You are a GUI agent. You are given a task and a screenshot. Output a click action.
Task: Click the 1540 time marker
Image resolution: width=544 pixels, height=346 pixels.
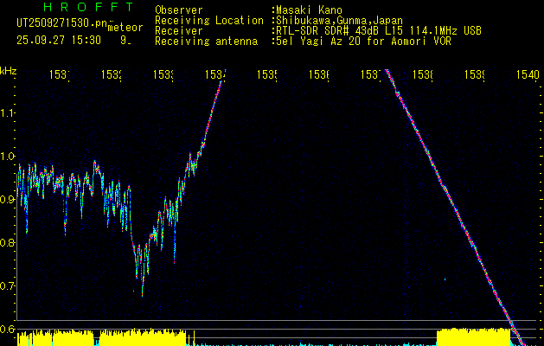click(x=527, y=75)
